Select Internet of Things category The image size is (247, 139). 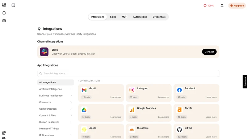pyautogui.click(x=56, y=128)
